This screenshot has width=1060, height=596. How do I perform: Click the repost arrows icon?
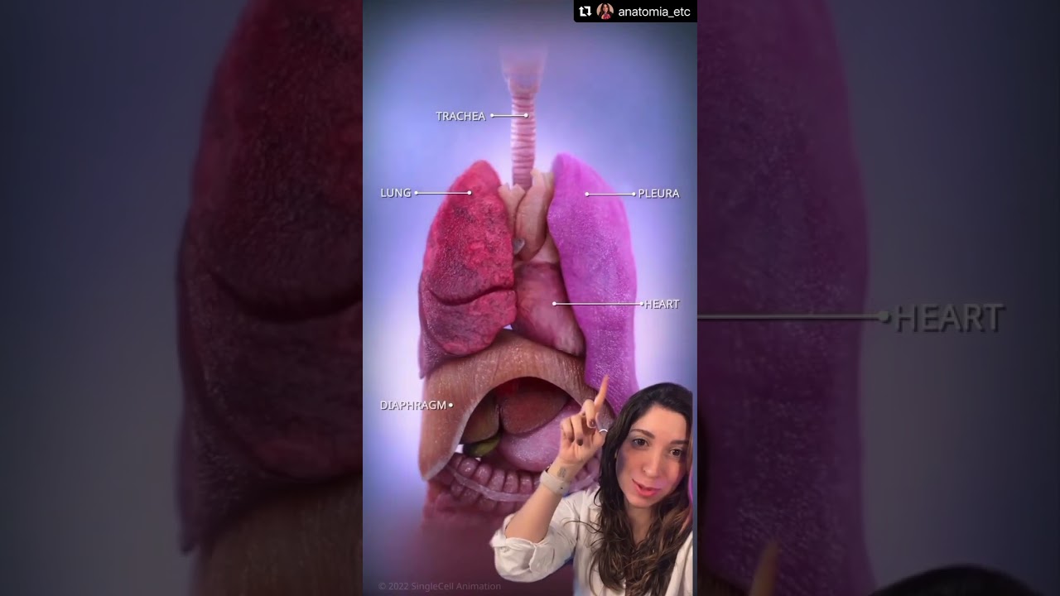585,12
